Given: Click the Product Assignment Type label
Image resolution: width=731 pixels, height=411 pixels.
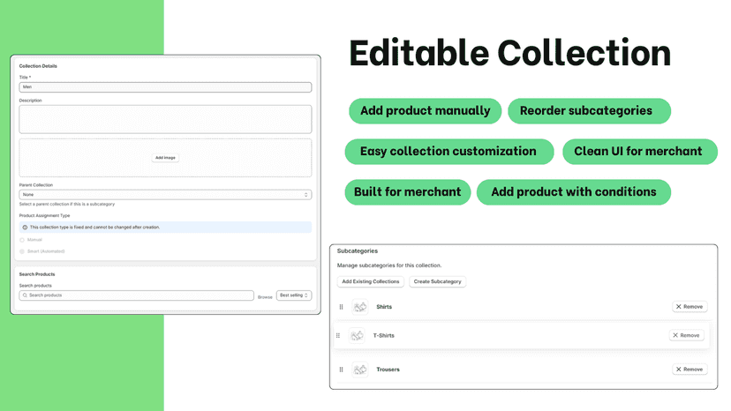Looking at the screenshot, I should [x=44, y=216].
